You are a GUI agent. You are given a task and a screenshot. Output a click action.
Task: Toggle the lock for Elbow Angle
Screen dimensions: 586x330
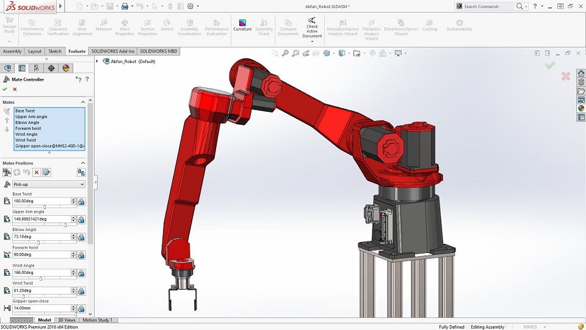pos(81,237)
